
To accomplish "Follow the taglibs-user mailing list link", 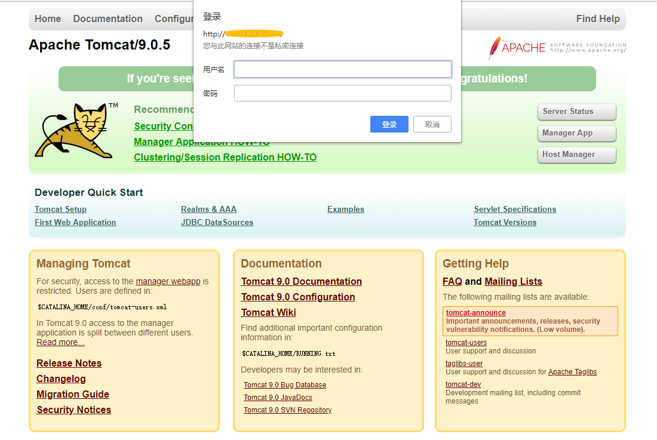I will [x=464, y=364].
